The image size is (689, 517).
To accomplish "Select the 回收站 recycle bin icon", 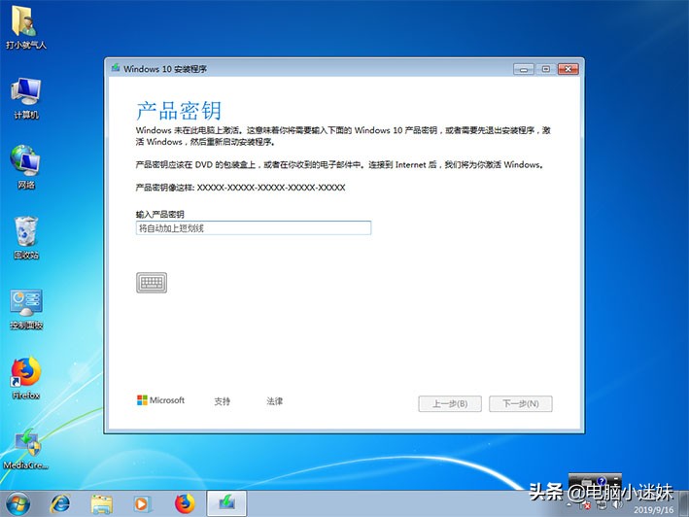I will pyautogui.click(x=26, y=238).
